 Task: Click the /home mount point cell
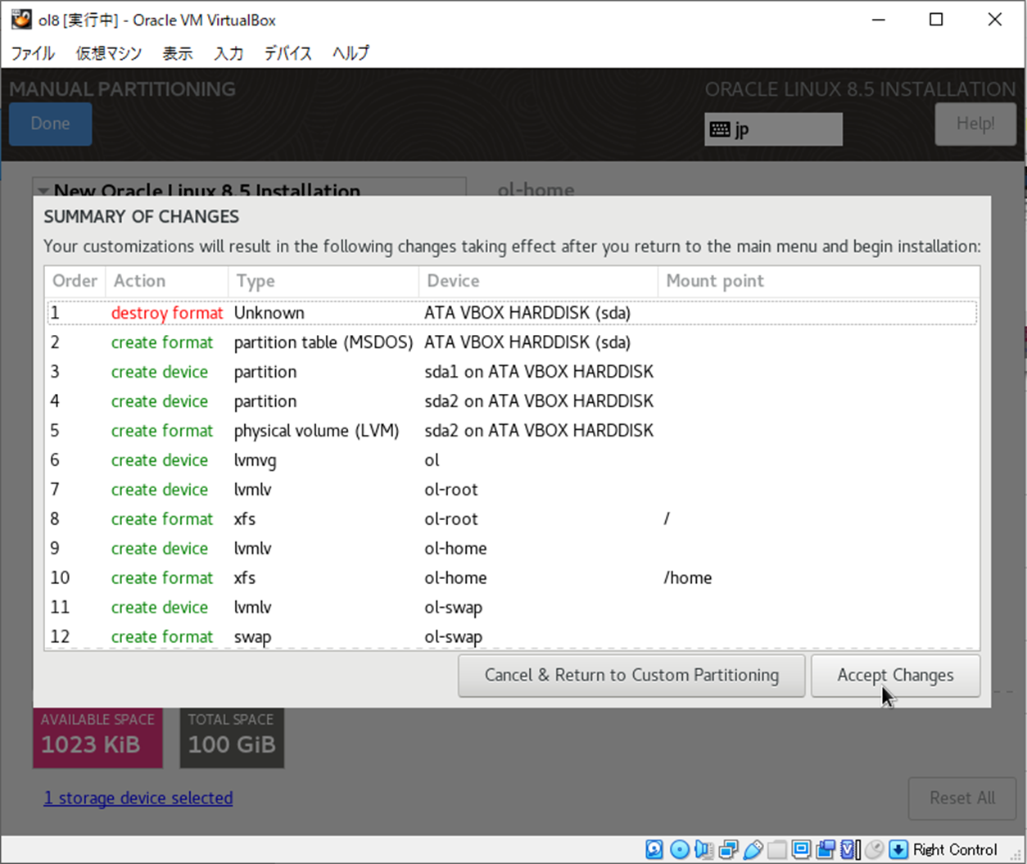click(688, 578)
